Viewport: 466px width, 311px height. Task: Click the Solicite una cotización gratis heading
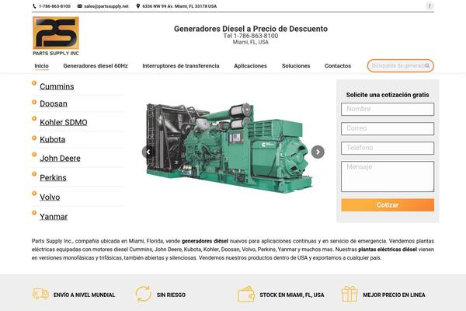tap(388, 95)
